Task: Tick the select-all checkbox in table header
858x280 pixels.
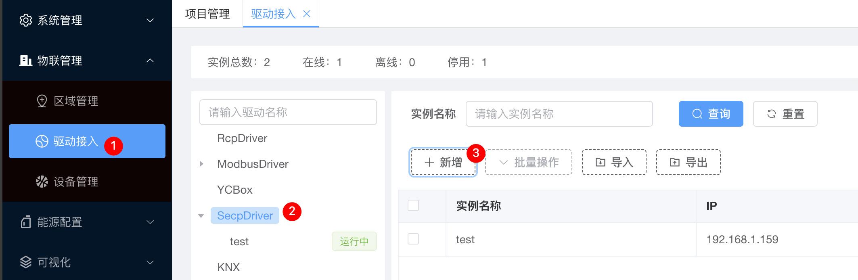Action: pos(413,205)
